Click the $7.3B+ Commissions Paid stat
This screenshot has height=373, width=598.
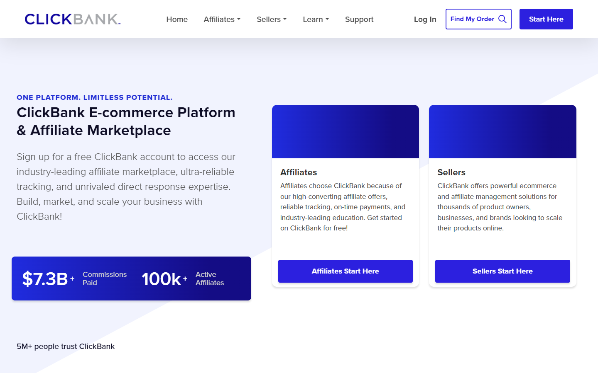71,279
